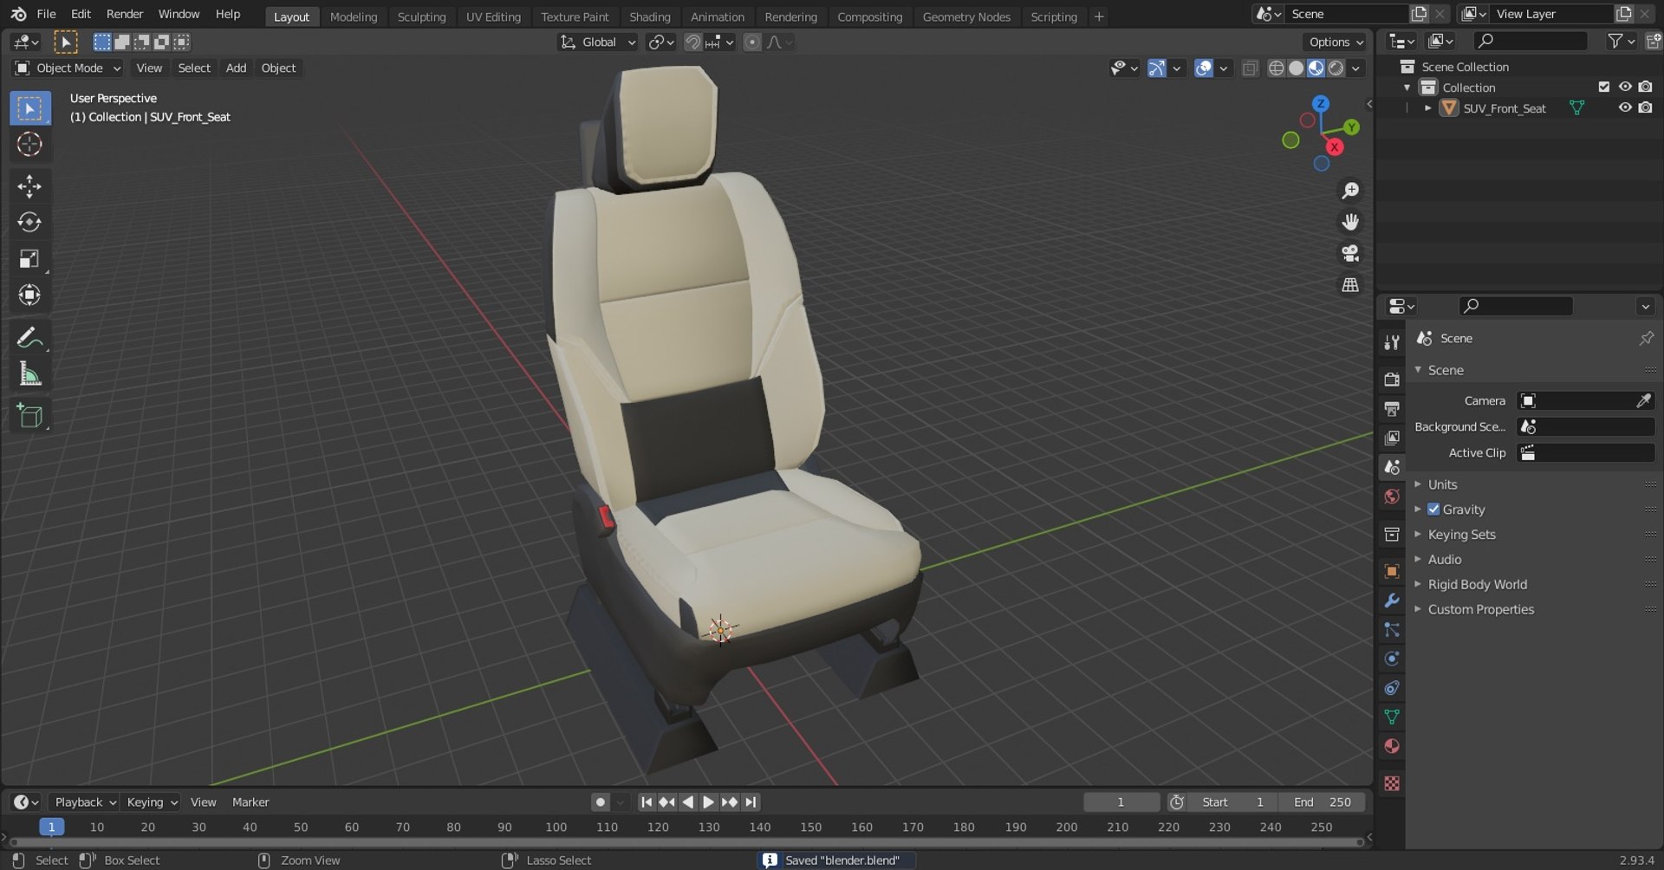Expand the Custom Properties panel
1664x870 pixels.
[x=1480, y=610]
